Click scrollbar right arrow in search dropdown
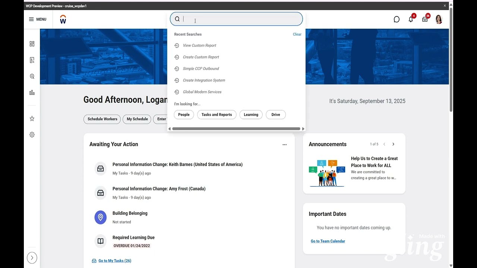This screenshot has width=477, height=268. pyautogui.click(x=303, y=129)
